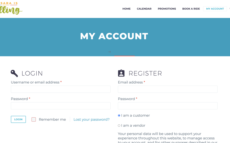
Task: Choose the 'I am a vendor' radio button
Action: click(x=119, y=126)
